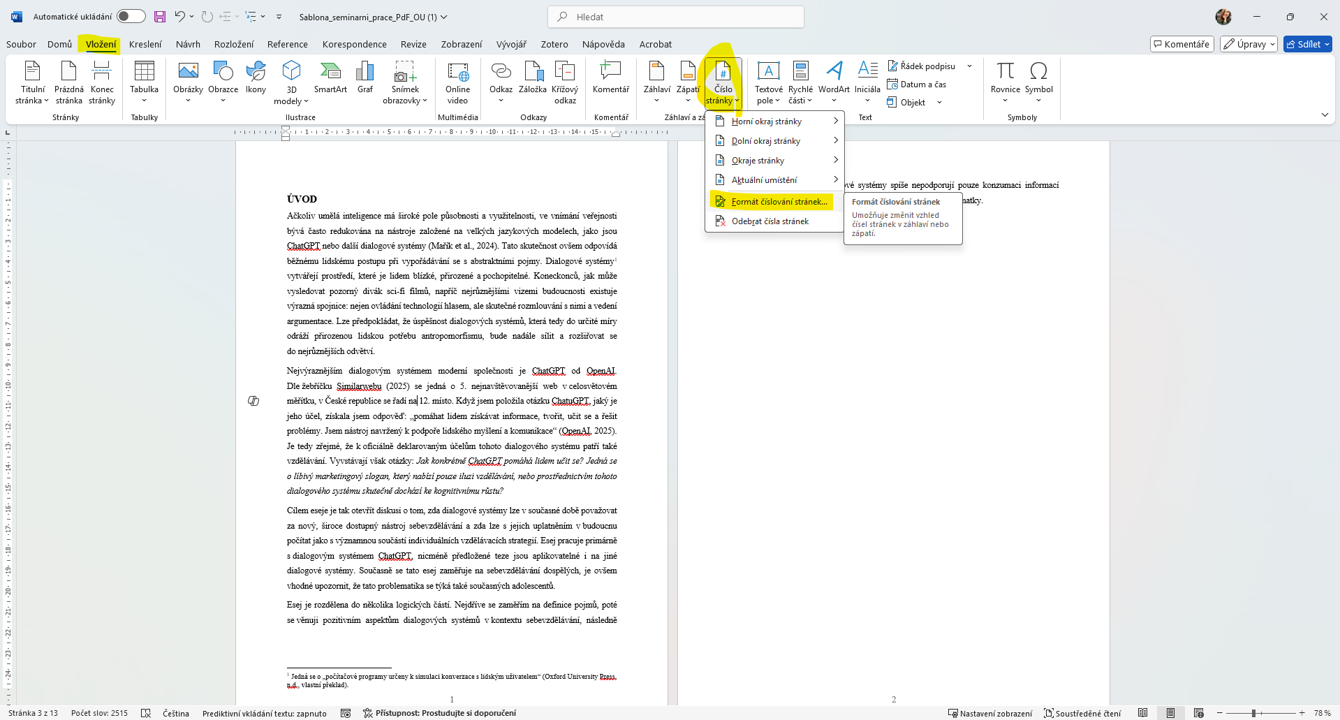Choose Formát číslování stránek from menu
The width and height of the screenshot is (1340, 720).
[x=779, y=202]
